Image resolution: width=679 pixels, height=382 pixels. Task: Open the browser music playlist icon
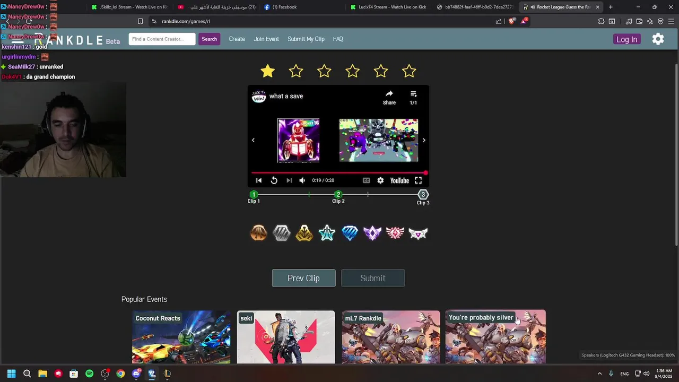click(629, 21)
